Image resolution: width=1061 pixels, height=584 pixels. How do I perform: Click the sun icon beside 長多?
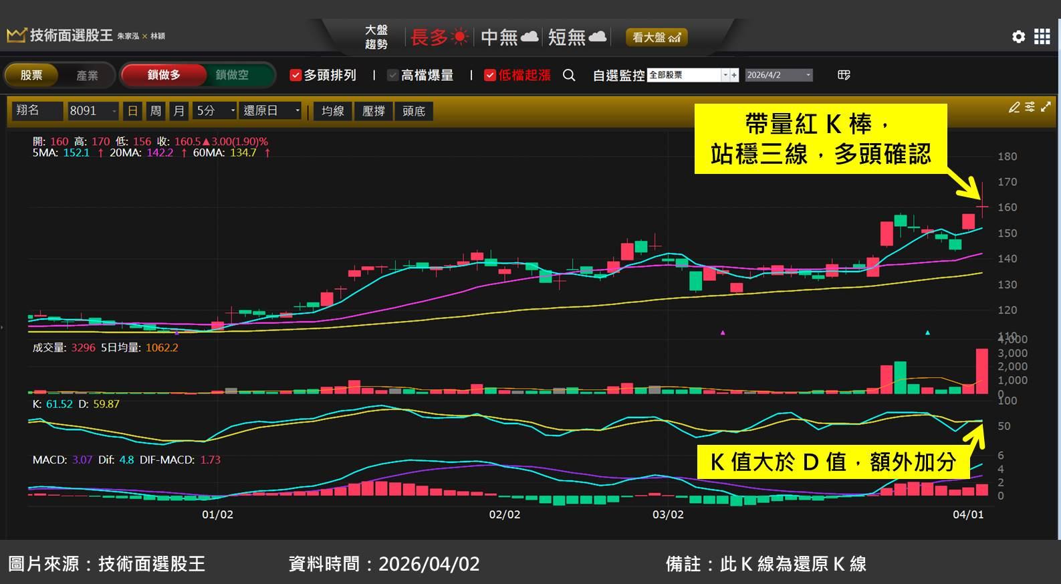[x=460, y=37]
